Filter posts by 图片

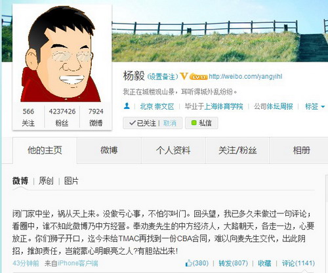[x=71, y=181]
